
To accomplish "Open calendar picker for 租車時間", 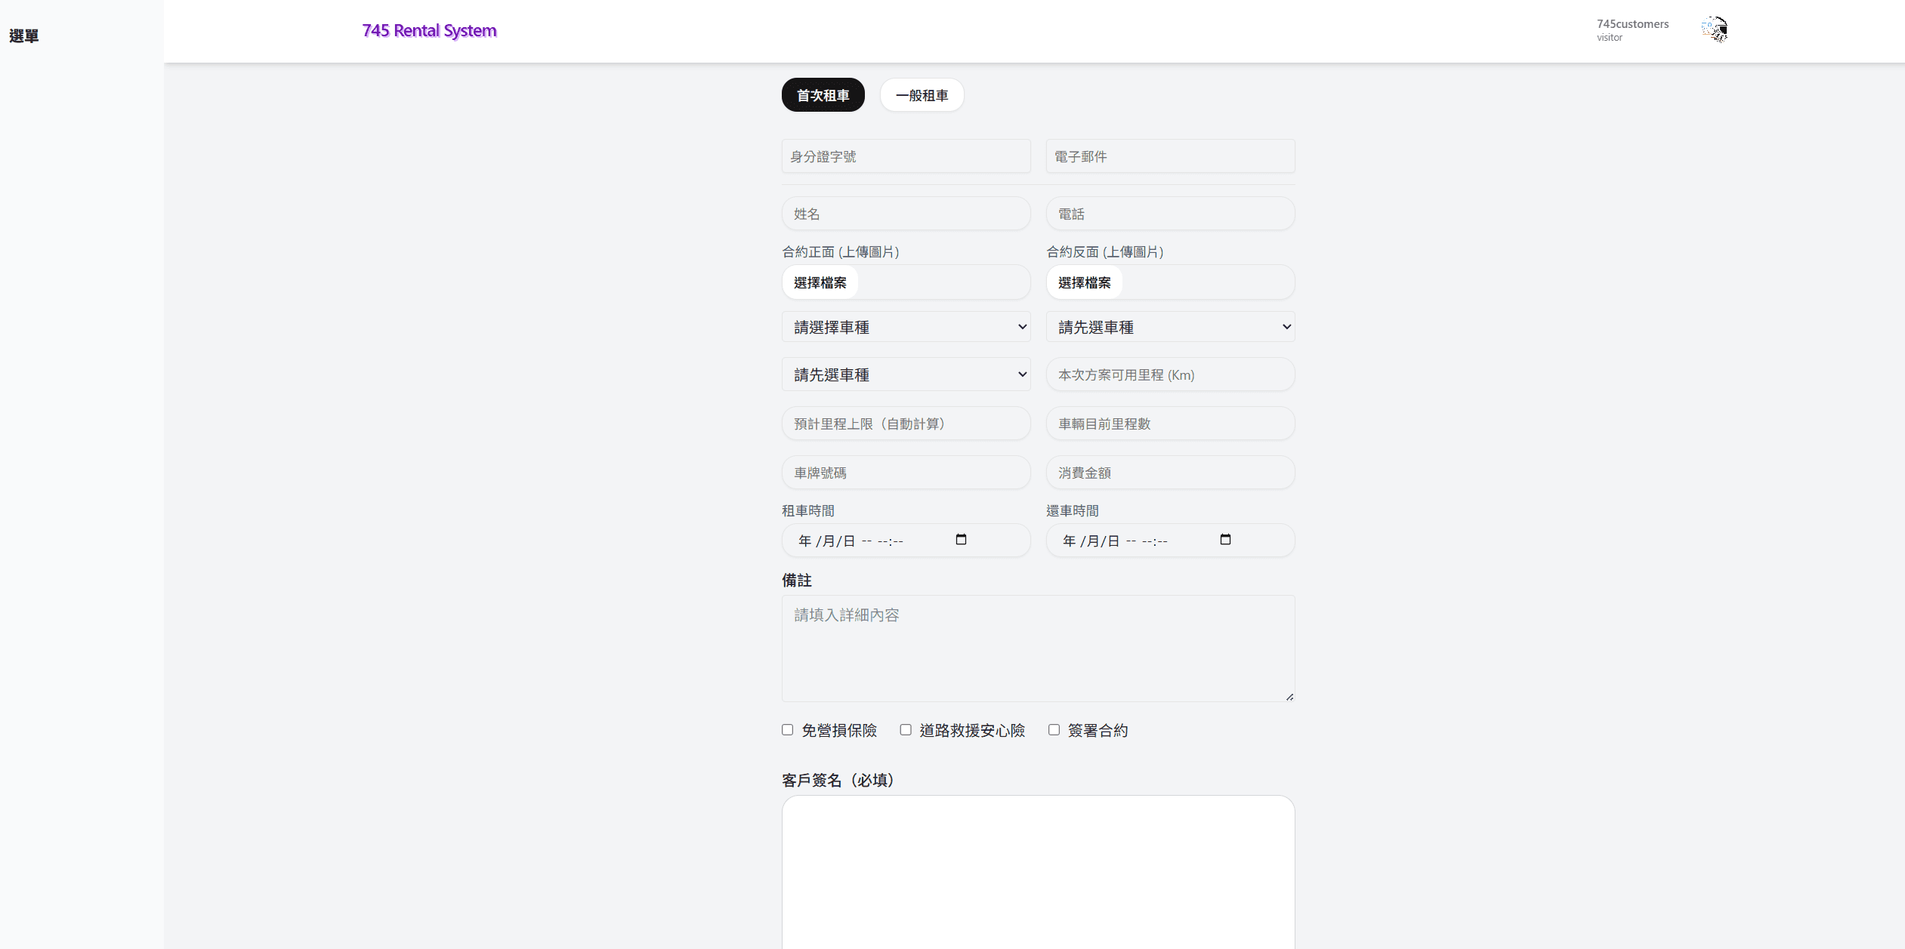I will pyautogui.click(x=961, y=540).
